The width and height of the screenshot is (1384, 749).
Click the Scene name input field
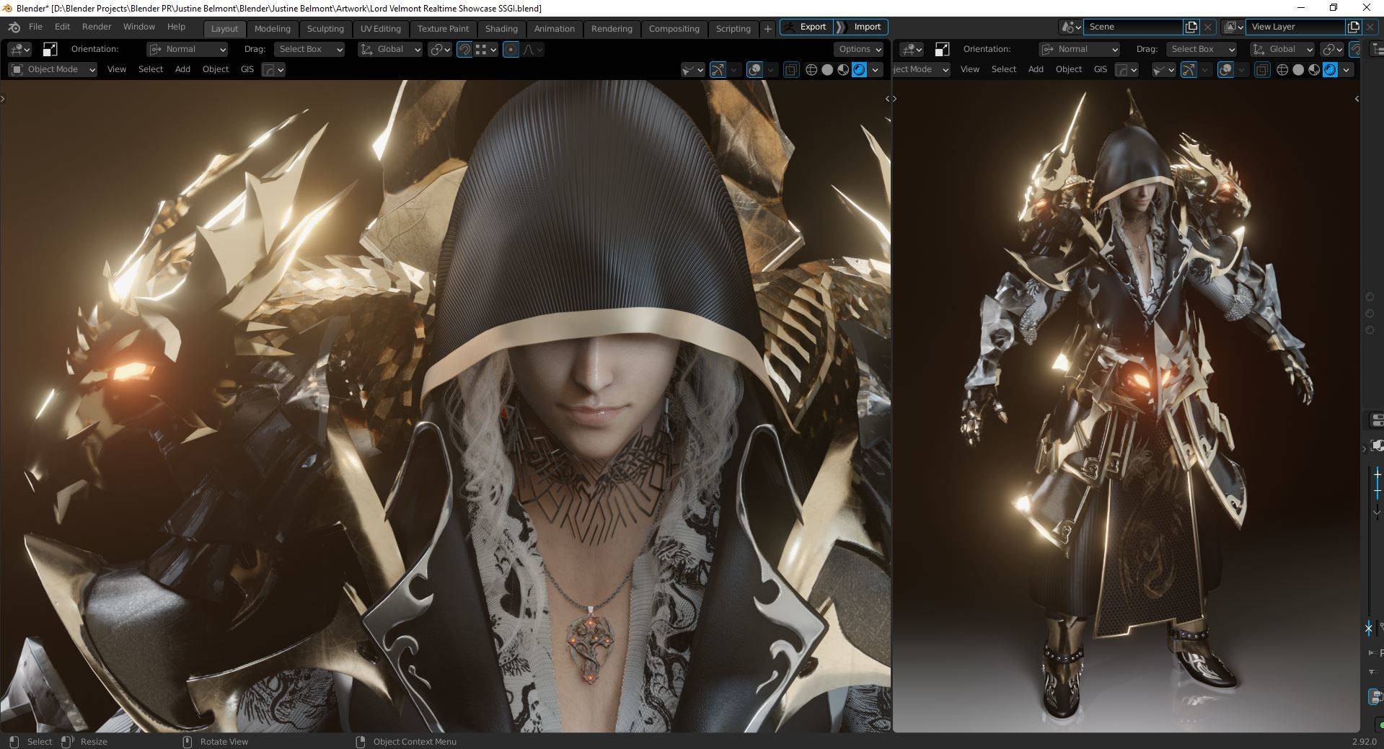pos(1132,27)
